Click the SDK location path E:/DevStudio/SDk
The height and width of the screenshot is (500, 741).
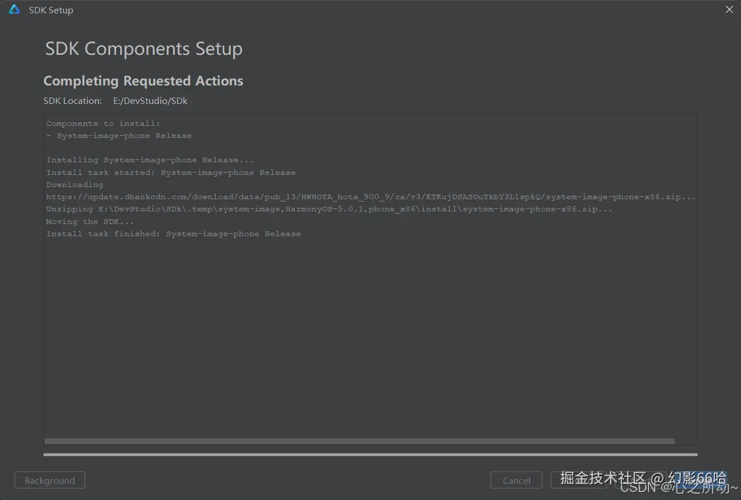[x=150, y=100]
